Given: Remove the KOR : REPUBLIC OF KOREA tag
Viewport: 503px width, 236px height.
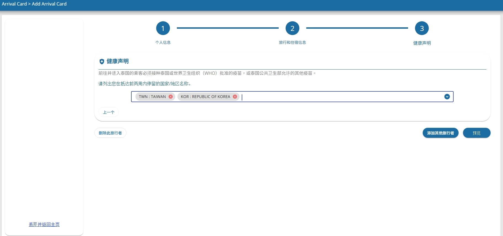Looking at the screenshot, I should (235, 97).
